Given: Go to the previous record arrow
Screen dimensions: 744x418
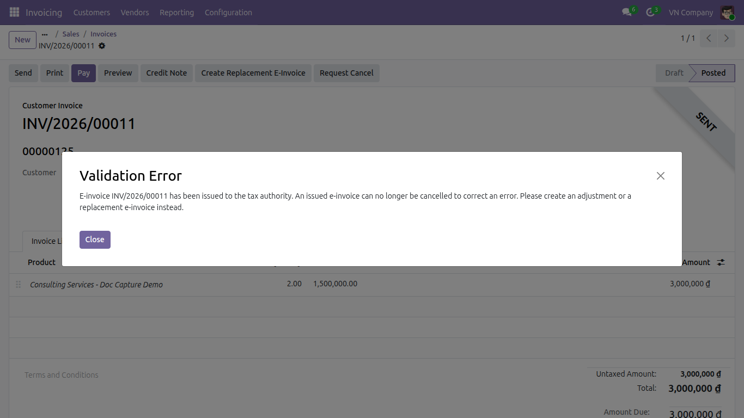Looking at the screenshot, I should [709, 38].
